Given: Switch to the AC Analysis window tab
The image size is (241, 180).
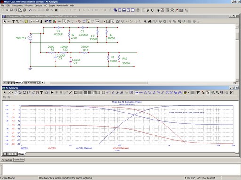Looking at the screenshot, I should (x=7, y=160).
